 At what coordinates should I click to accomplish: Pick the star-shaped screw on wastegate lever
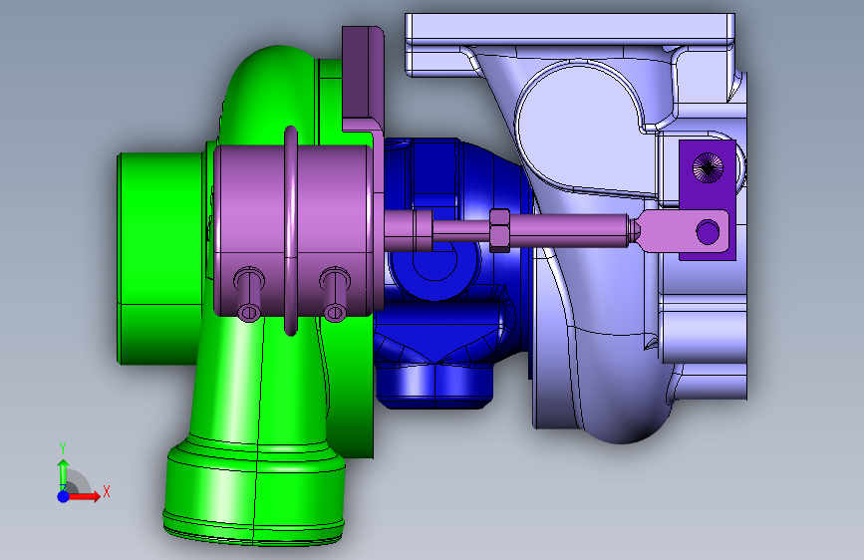(x=708, y=167)
